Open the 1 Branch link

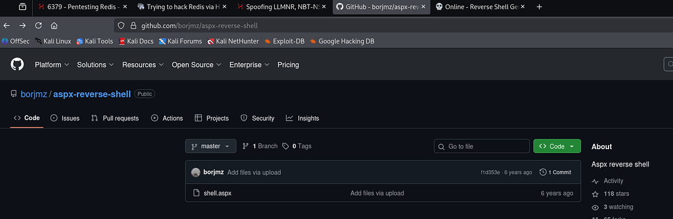(x=260, y=146)
